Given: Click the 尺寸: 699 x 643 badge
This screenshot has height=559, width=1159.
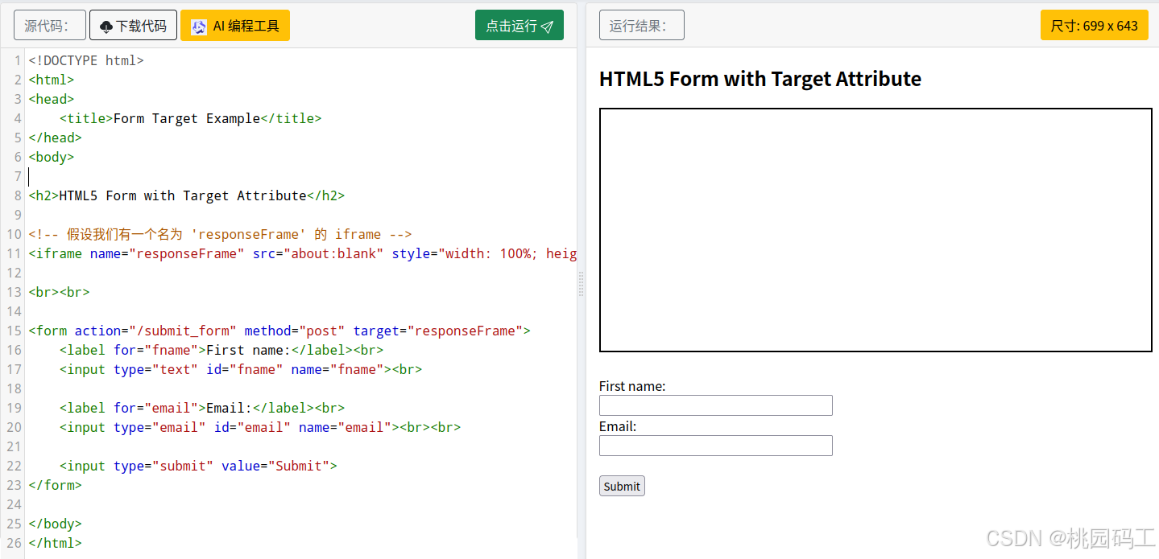Looking at the screenshot, I should pos(1095,26).
